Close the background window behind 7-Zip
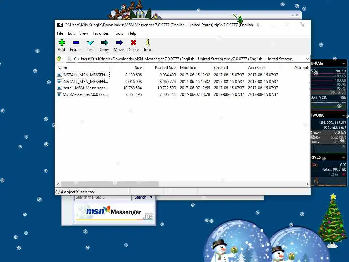 coord(297,15)
